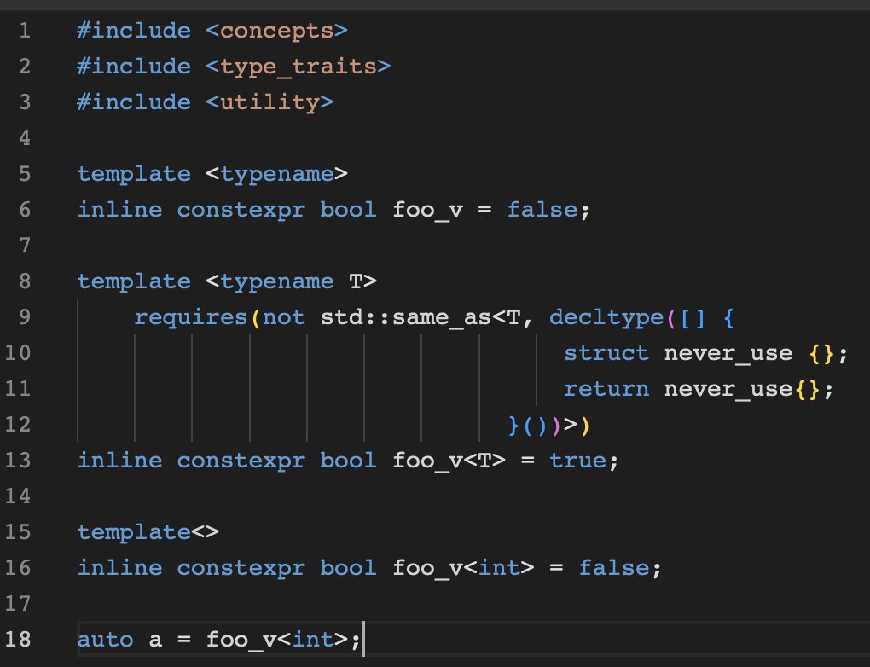870x667 pixels.
Task: Click the typename keyword on line 5
Action: click(280, 173)
